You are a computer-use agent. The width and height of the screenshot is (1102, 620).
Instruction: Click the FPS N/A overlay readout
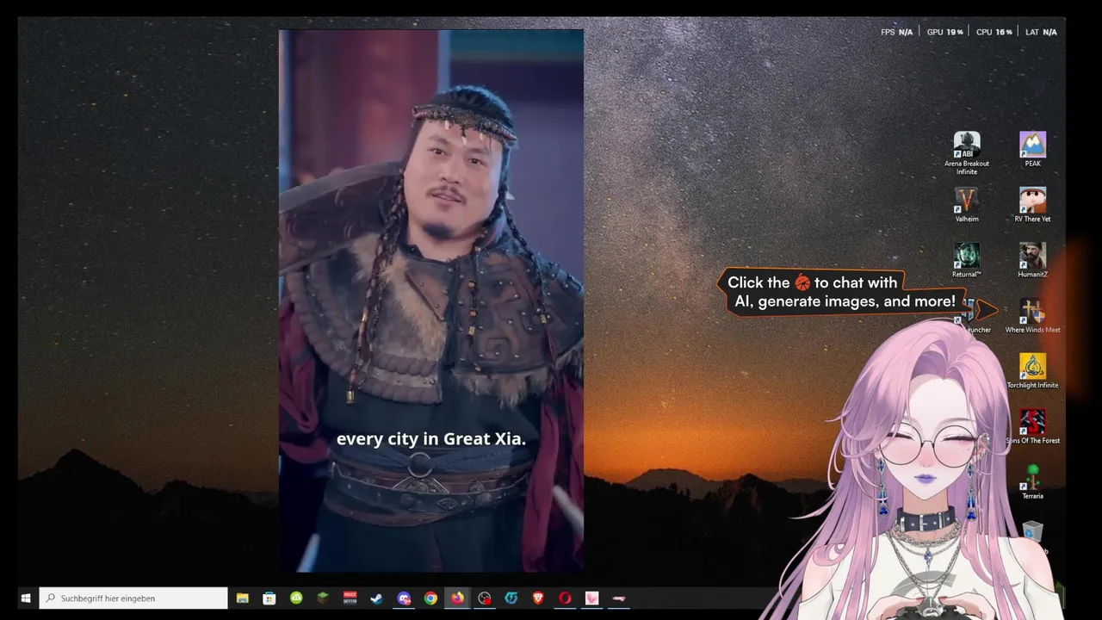pos(896,32)
